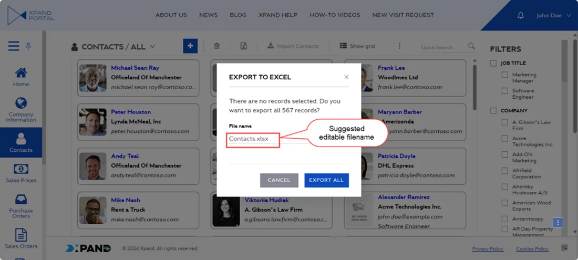This screenshot has width=578, height=260.
Task: Open the John Doe user menu
Action: tap(553, 16)
